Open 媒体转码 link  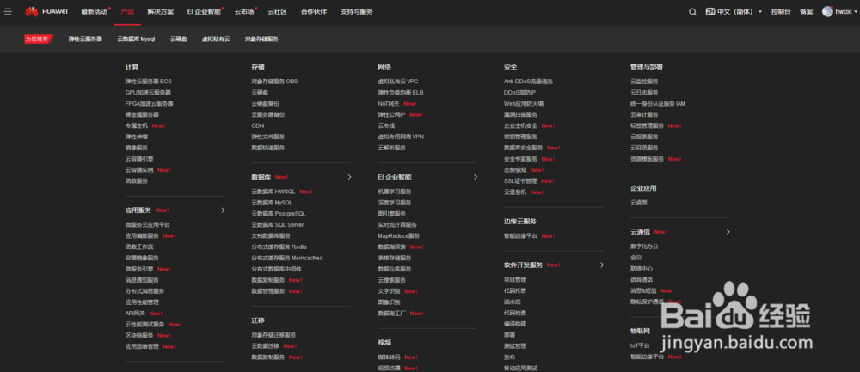[x=389, y=357]
